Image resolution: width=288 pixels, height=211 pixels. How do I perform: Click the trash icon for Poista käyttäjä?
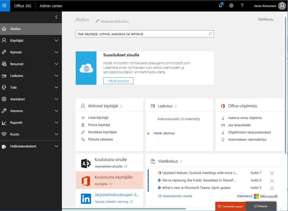pos(83,125)
